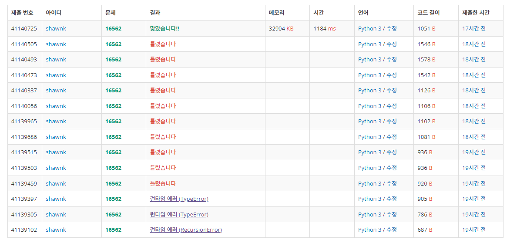Select the 1546 B code length
527x240 pixels.
pyautogui.click(x=426, y=44)
